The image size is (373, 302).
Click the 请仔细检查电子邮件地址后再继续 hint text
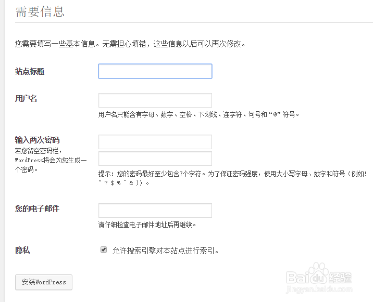point(147,225)
